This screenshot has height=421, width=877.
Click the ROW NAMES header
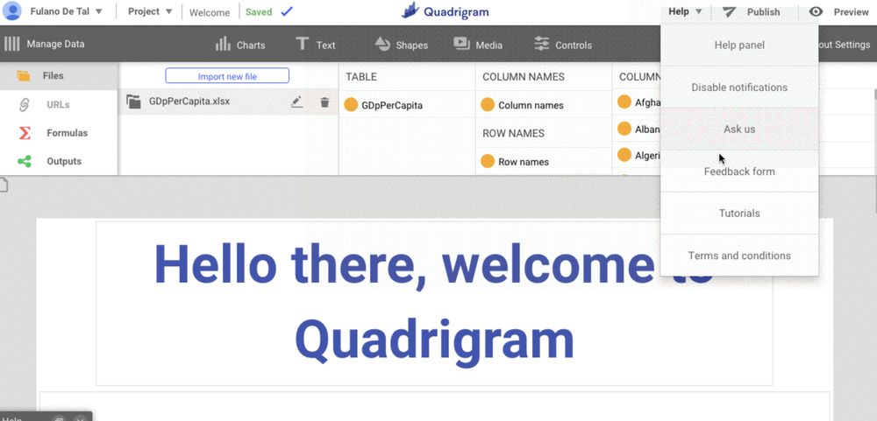click(513, 133)
